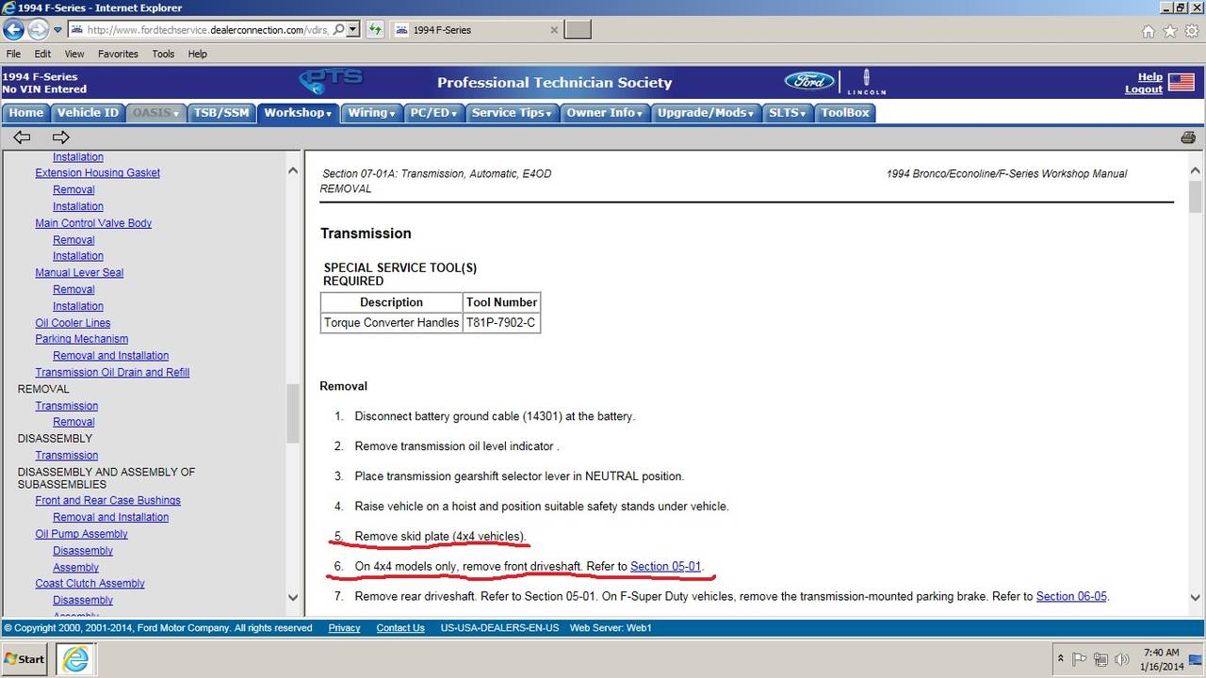Expand the Workshop dropdown tab
1206x678 pixels.
click(x=298, y=113)
